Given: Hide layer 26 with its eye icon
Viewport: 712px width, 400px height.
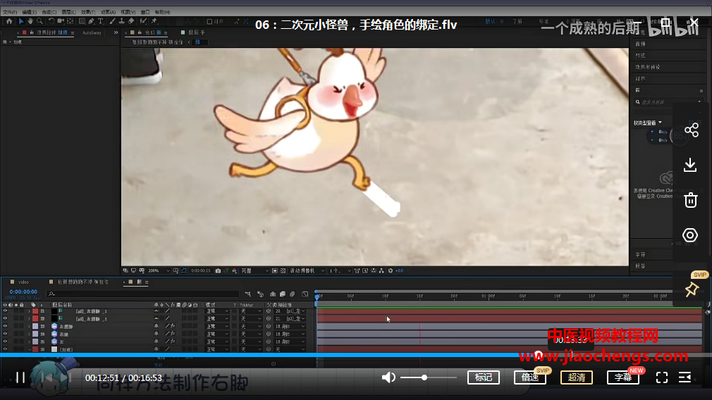Looking at the screenshot, I should click(x=5, y=349).
